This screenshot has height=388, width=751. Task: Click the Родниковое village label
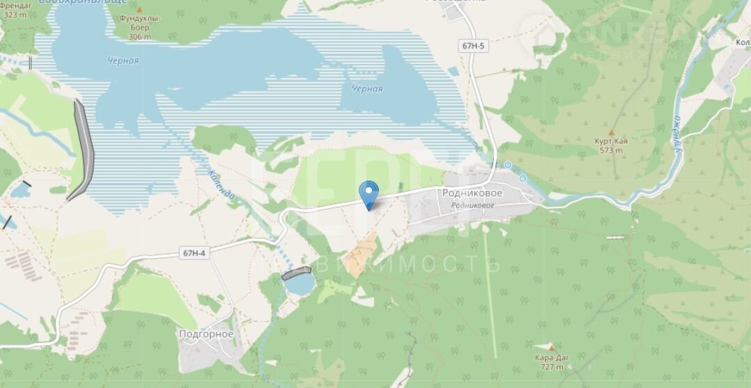pyautogui.click(x=472, y=193)
